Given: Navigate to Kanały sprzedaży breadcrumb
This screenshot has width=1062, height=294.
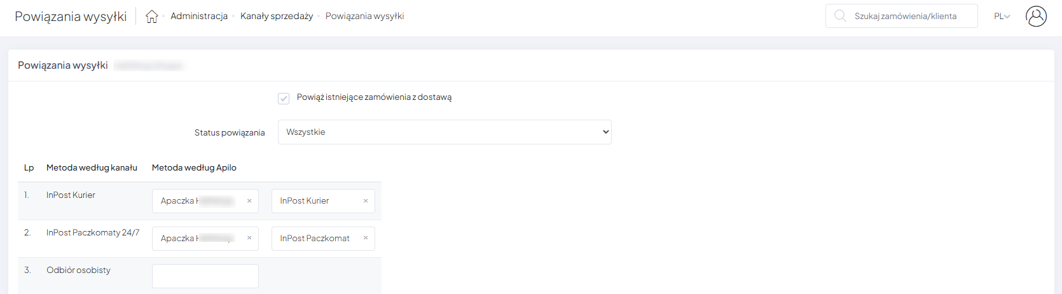Looking at the screenshot, I should [277, 17].
